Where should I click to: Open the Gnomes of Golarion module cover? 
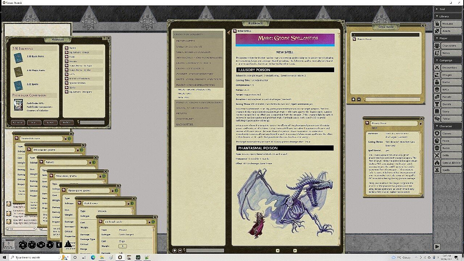point(18,105)
